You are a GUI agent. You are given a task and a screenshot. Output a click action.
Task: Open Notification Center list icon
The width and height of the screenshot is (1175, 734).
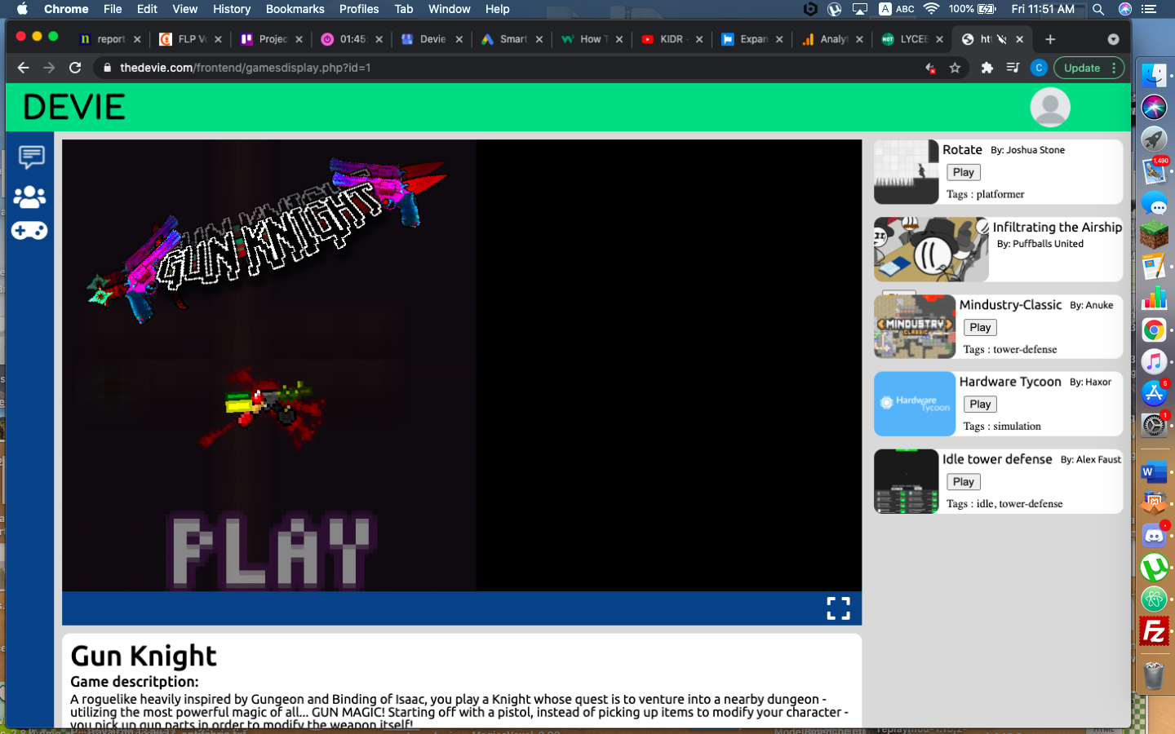click(1149, 9)
